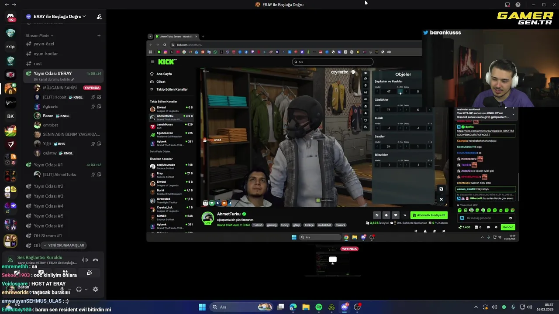Show hidden system tray icons

476,307
